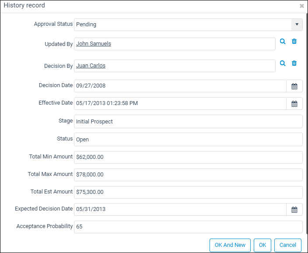Screen dimensions: 308x253
Task: Click the Total Est Amount field
Action: point(188,192)
